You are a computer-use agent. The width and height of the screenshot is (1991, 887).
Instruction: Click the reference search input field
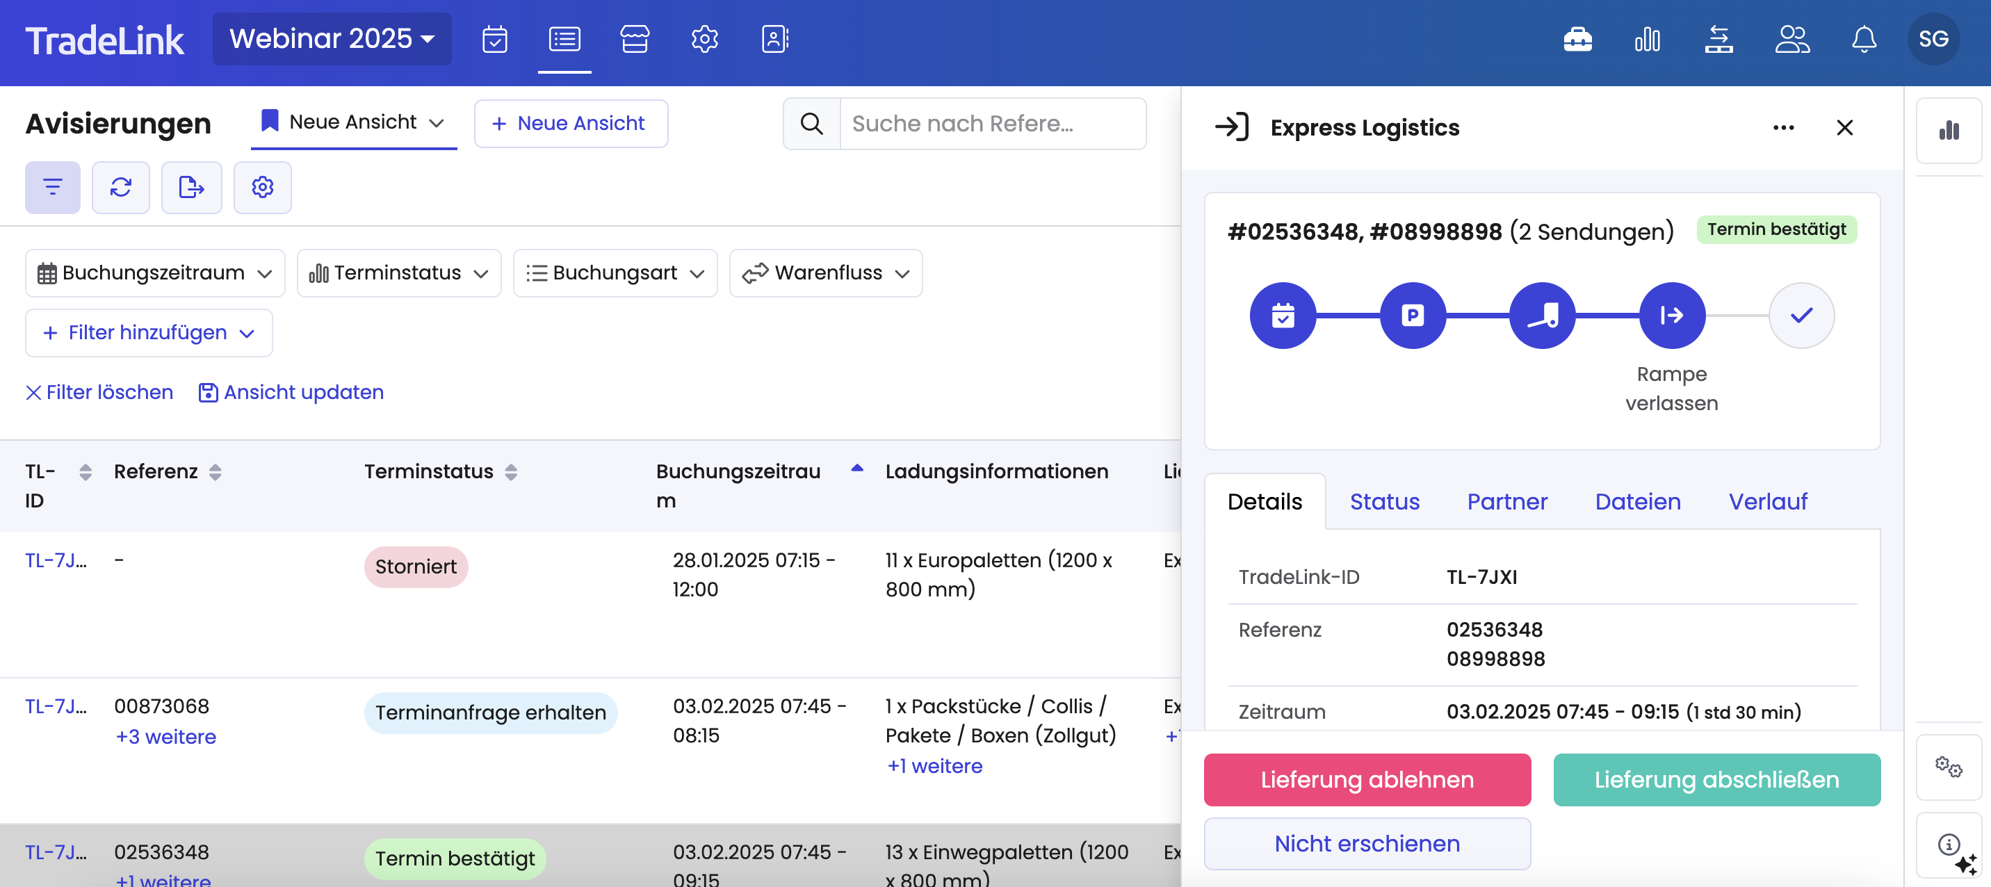click(x=991, y=124)
